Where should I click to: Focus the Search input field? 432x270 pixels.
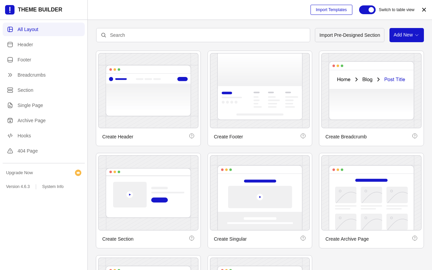click(203, 35)
